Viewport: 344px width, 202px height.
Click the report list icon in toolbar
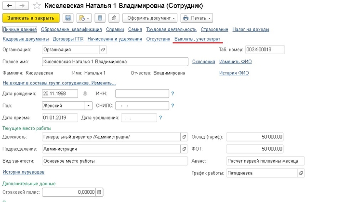point(100,18)
